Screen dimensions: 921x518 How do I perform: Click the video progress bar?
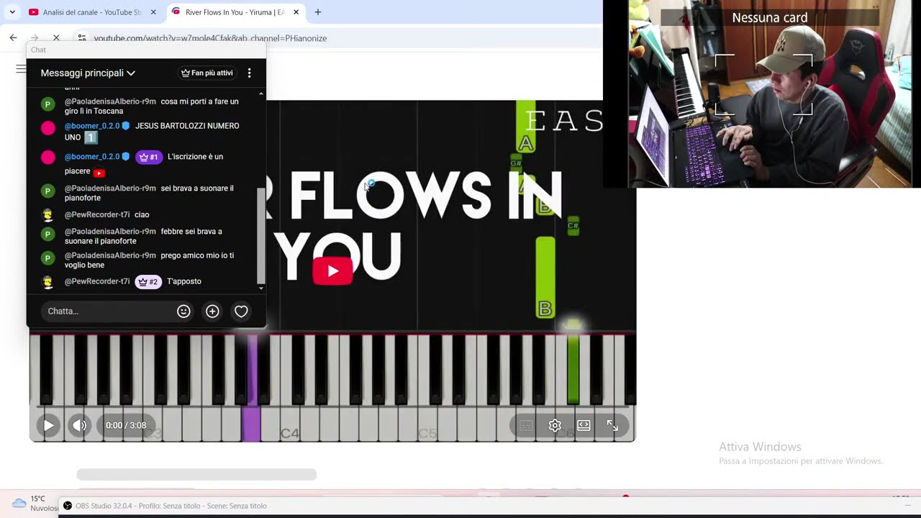[332, 408]
